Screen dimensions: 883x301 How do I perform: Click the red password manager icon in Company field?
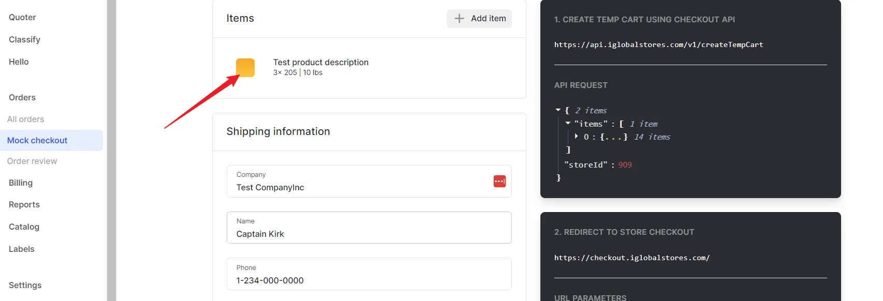pos(499,182)
